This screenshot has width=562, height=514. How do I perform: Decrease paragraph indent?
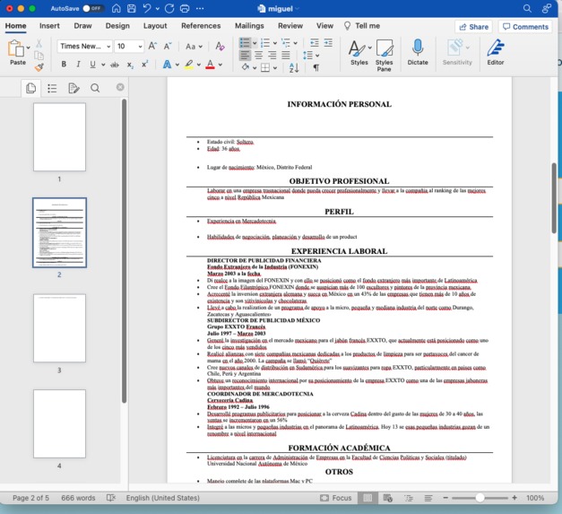[315, 43]
